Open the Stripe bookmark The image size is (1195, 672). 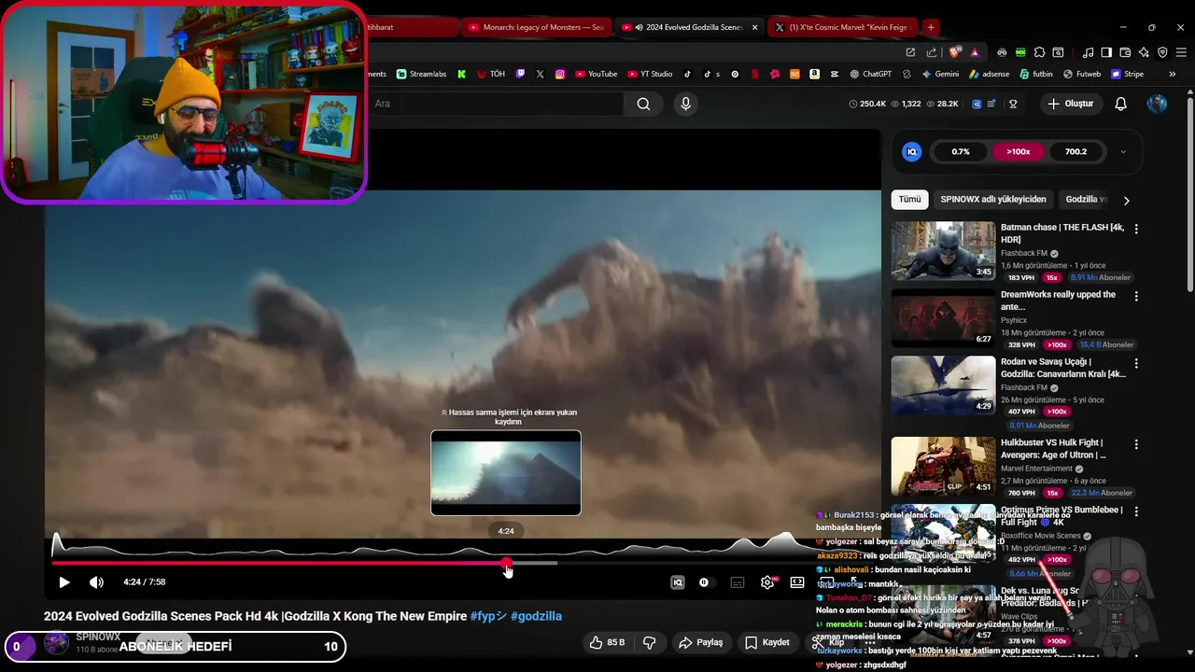click(x=1127, y=74)
